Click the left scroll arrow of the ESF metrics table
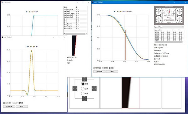This screenshot has width=188, height=114. [64, 34]
